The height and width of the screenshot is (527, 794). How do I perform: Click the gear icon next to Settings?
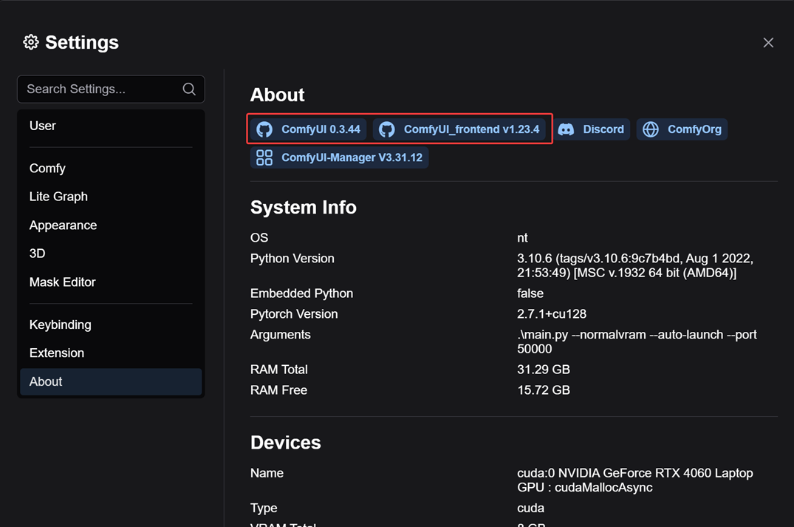coord(31,42)
